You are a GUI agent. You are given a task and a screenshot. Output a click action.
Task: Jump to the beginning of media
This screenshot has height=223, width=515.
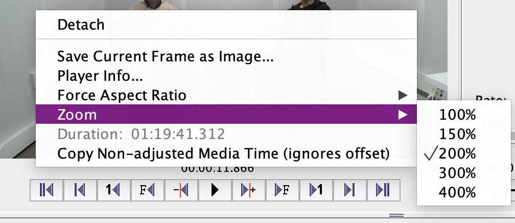pyautogui.click(x=46, y=190)
